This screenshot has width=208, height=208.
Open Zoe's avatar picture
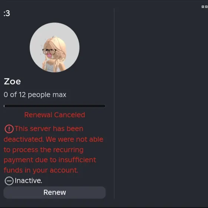(x=55, y=48)
